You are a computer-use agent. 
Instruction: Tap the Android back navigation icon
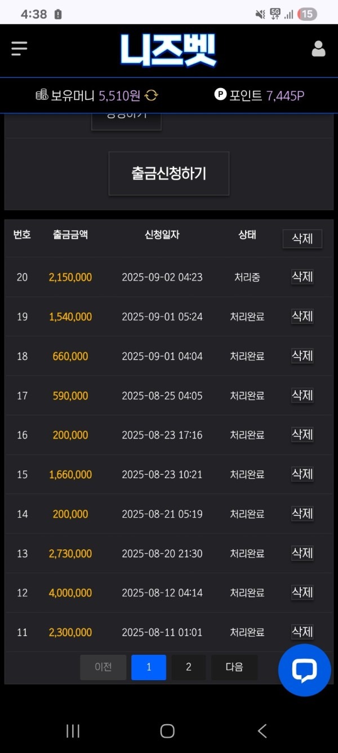[x=262, y=731]
